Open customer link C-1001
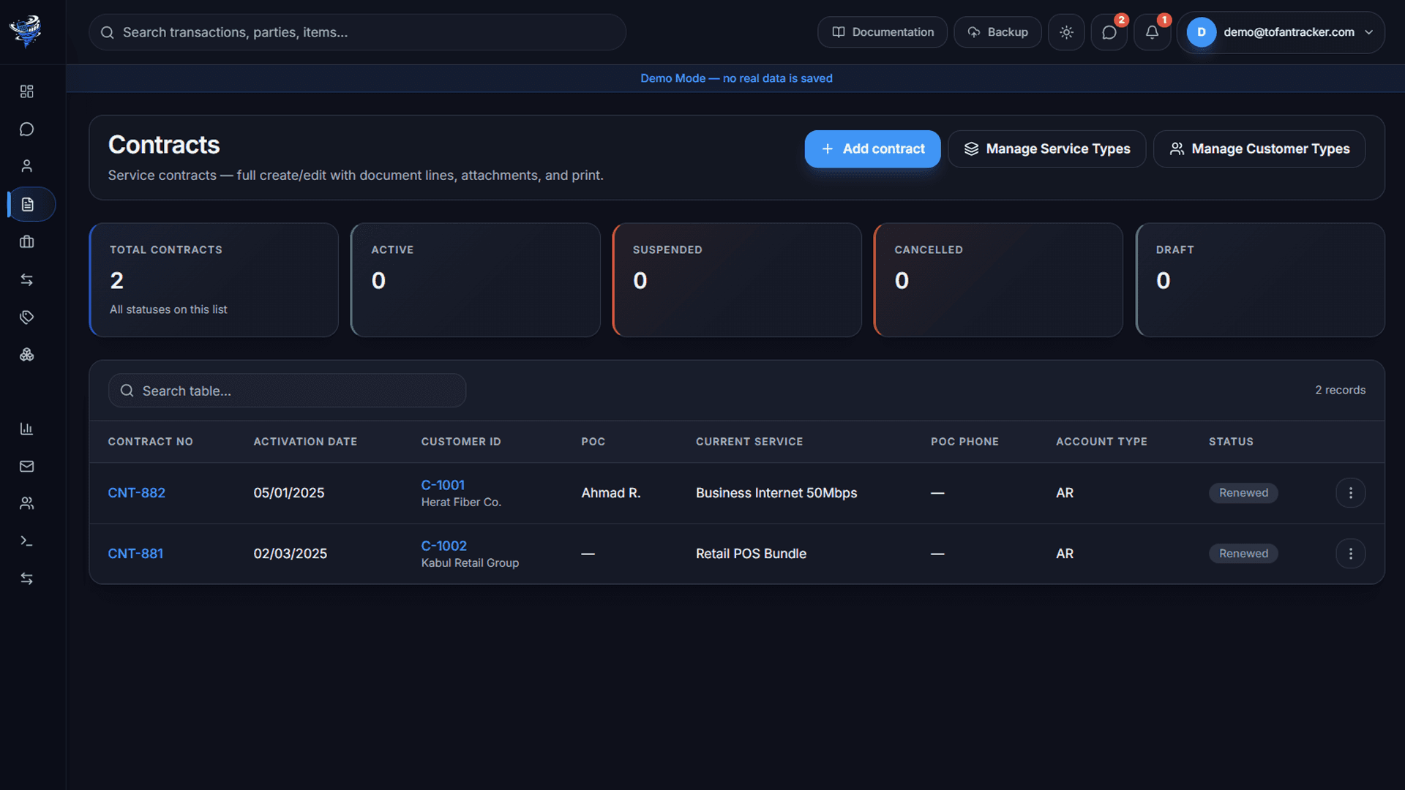Viewport: 1405px width, 790px height. coord(443,485)
